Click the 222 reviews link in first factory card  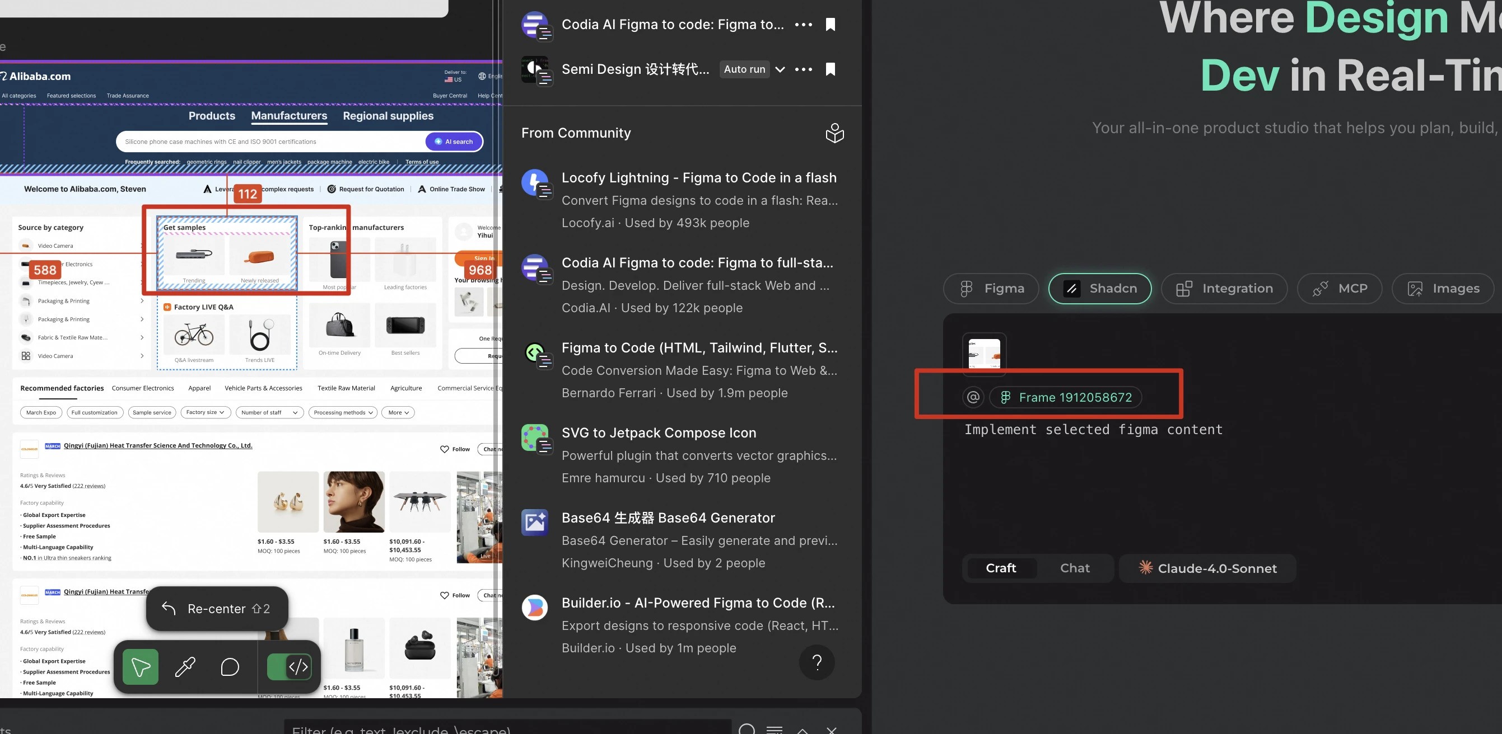[x=89, y=486]
